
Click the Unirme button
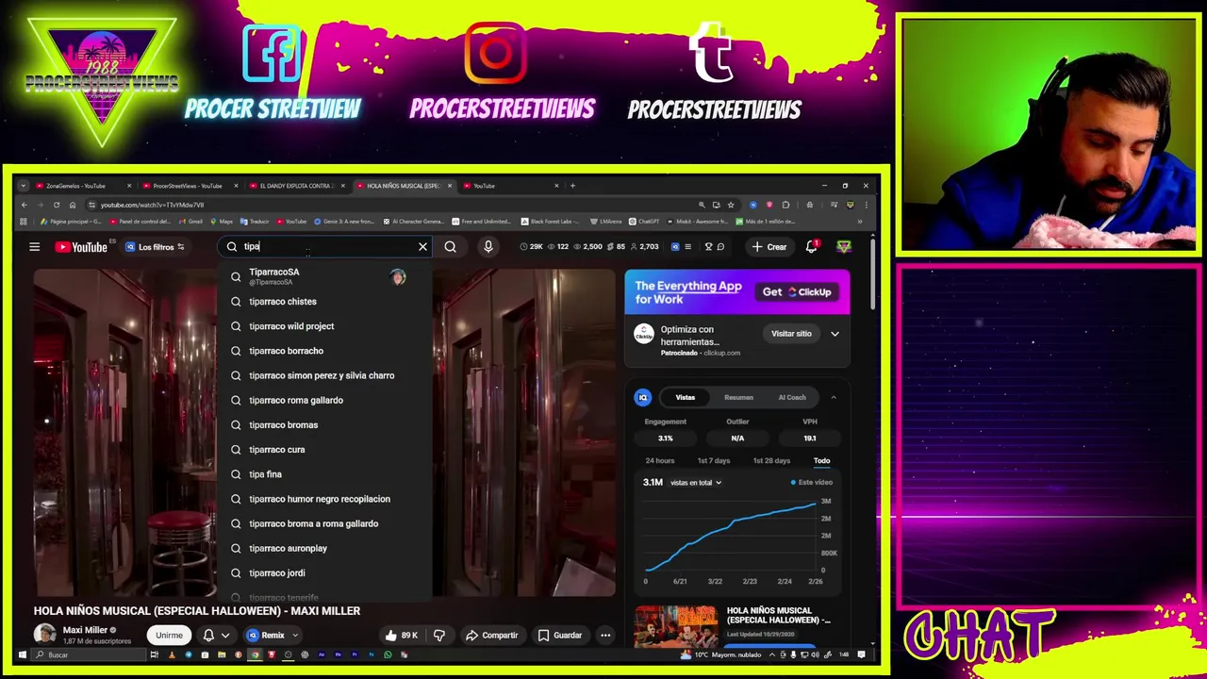[x=169, y=636]
